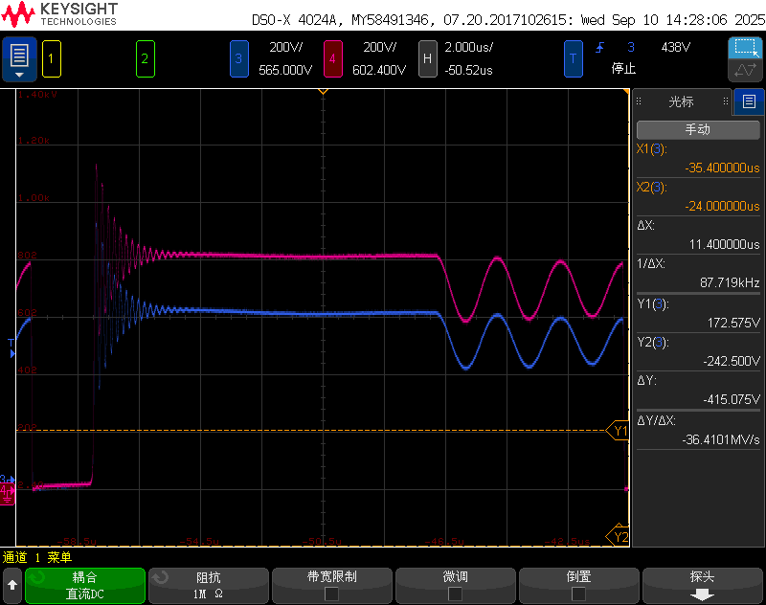
Task: Select the blue channel 3 indicator
Action: click(238, 58)
